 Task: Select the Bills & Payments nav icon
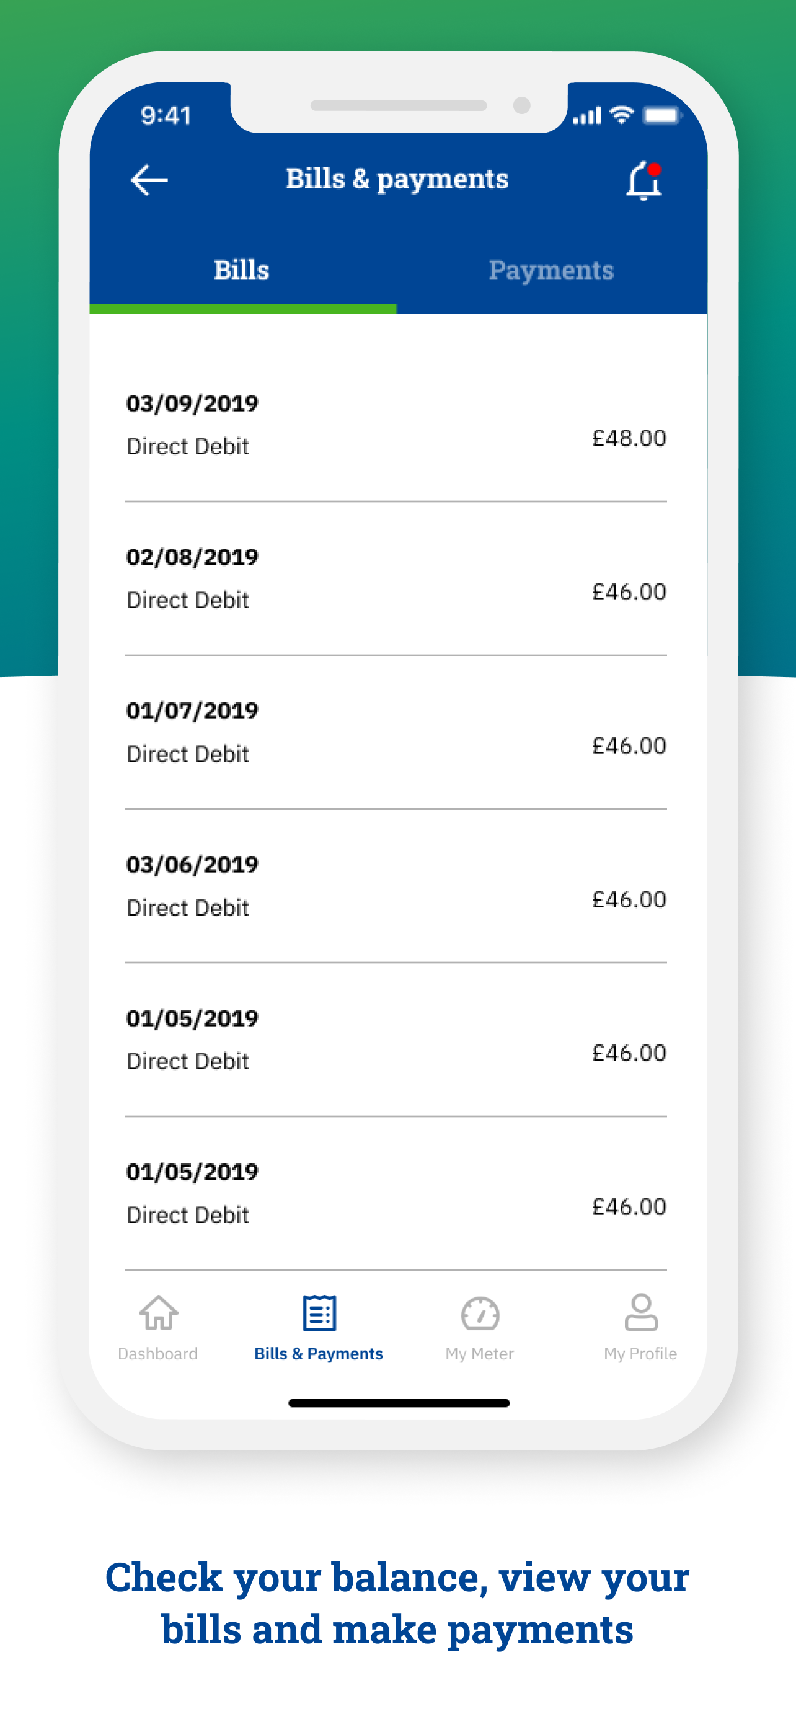tap(319, 1312)
